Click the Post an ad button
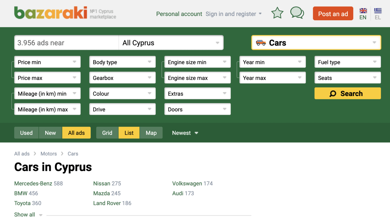The height and width of the screenshot is (222, 390). 333,13
